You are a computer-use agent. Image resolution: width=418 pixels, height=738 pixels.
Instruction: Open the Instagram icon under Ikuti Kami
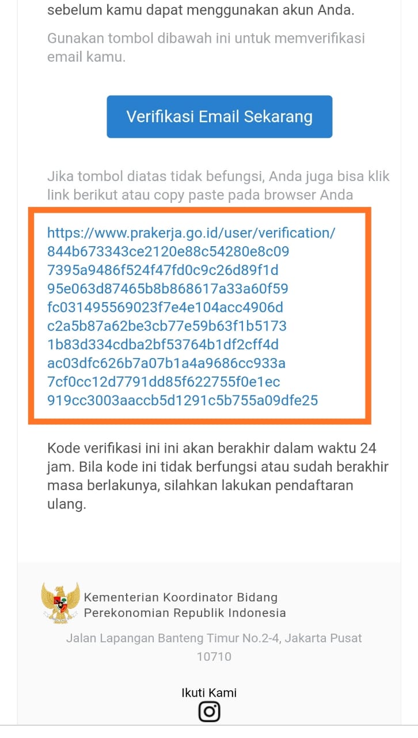[x=210, y=712]
